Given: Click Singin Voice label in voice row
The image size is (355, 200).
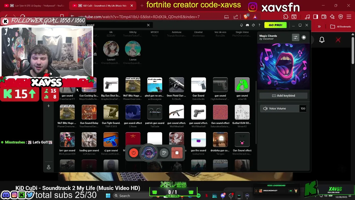Looking at the screenshot, I should pyautogui.click(x=242, y=32).
